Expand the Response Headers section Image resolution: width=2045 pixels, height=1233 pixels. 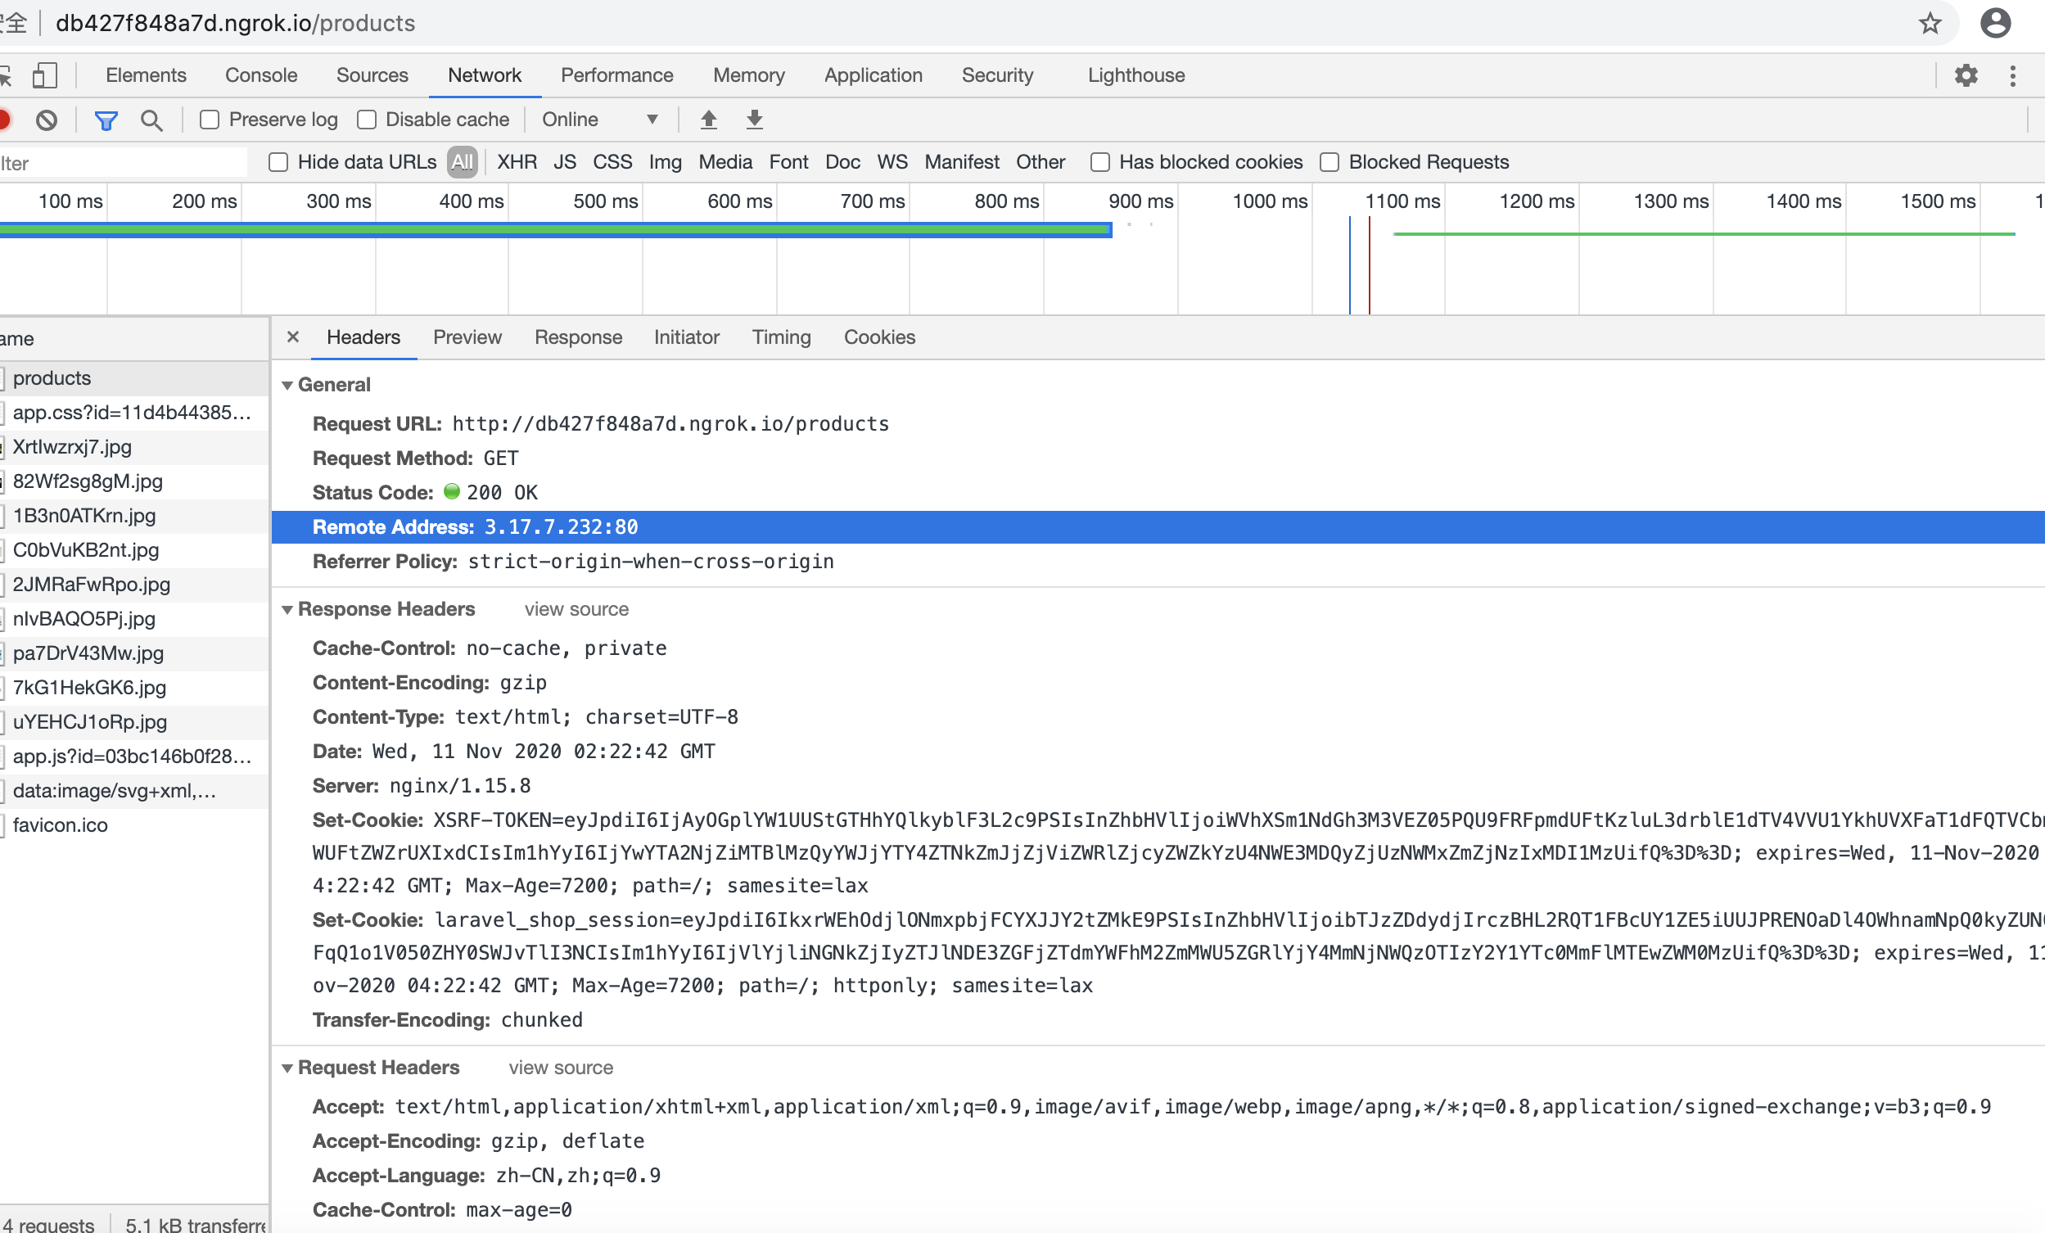coord(287,609)
